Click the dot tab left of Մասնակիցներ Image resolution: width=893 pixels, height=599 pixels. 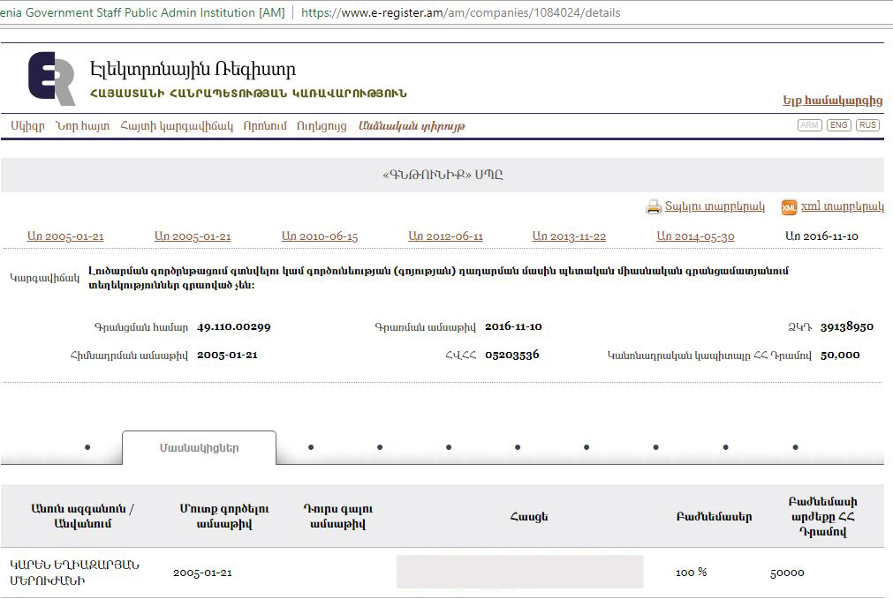[87, 447]
